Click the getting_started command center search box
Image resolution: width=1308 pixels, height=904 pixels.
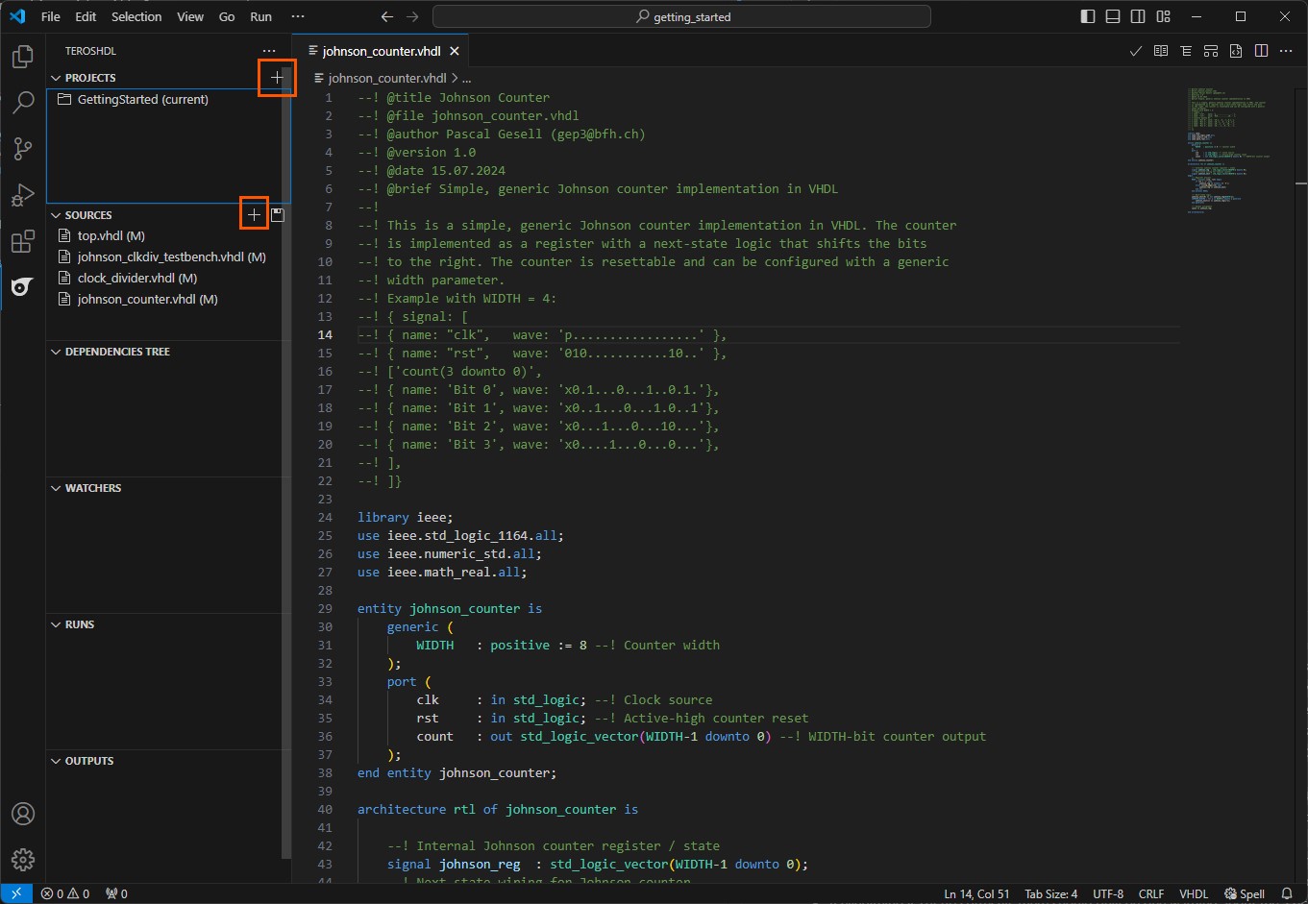tap(681, 16)
